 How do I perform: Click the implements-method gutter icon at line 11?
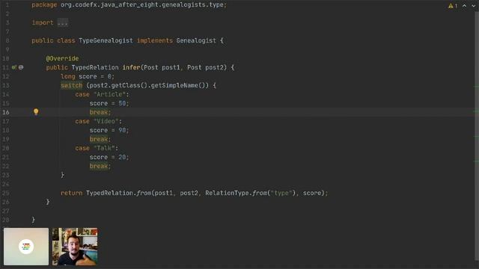[14, 67]
